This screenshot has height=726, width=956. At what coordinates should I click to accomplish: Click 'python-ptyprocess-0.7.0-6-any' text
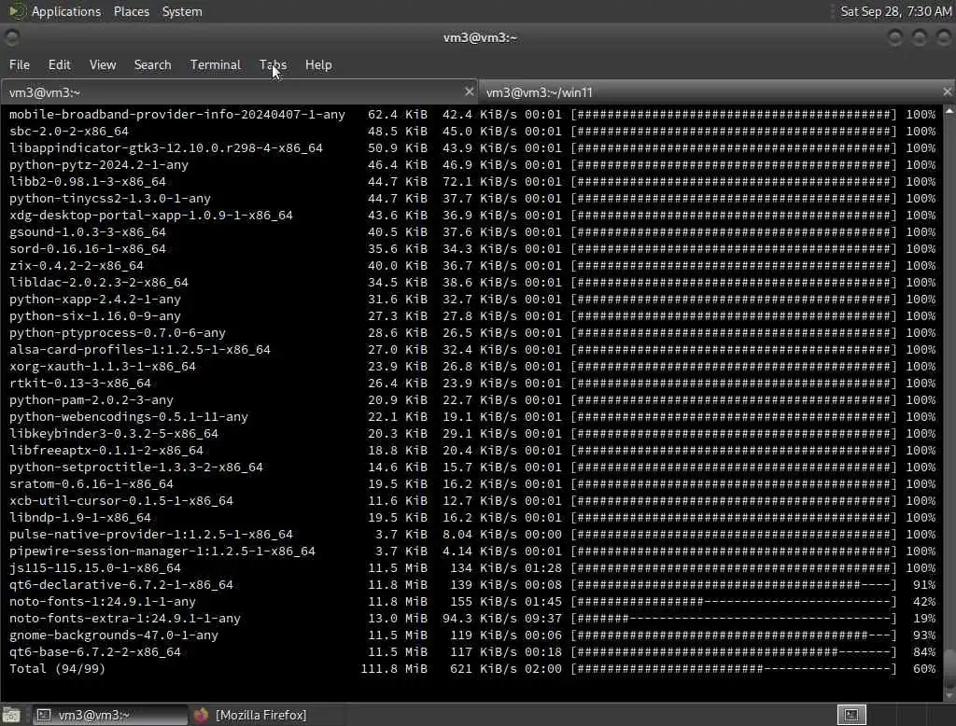coord(117,333)
